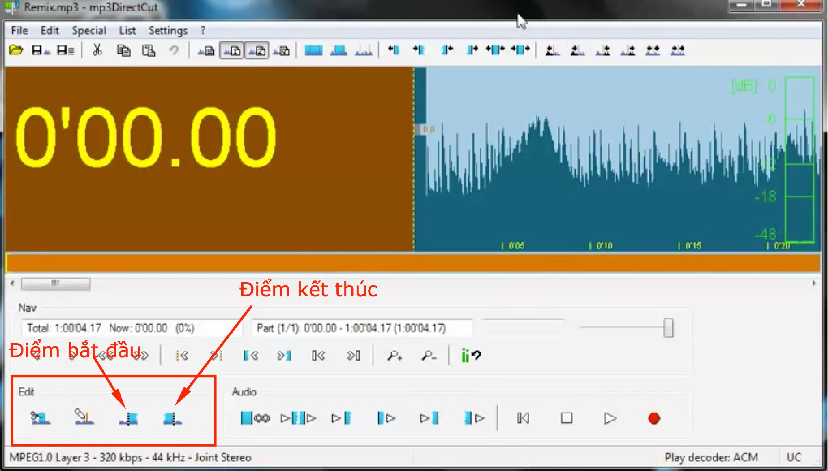Open the Settings menu

pyautogui.click(x=168, y=30)
